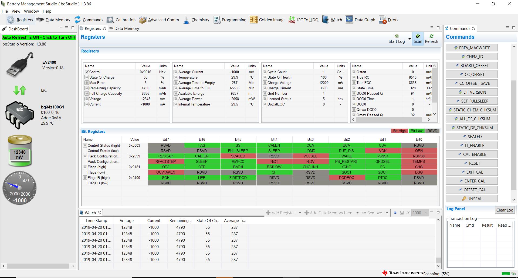This screenshot has height=278, width=518.
Task: Close the Watch tab
Action: (x=99, y=213)
